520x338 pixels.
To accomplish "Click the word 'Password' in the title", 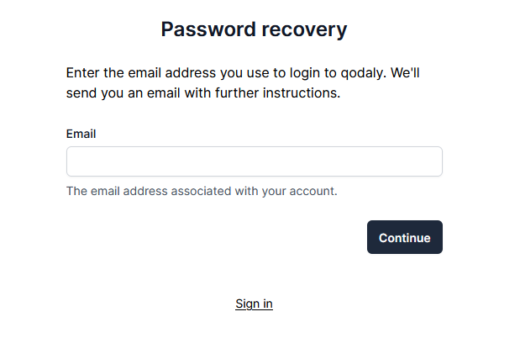I will (207, 29).
